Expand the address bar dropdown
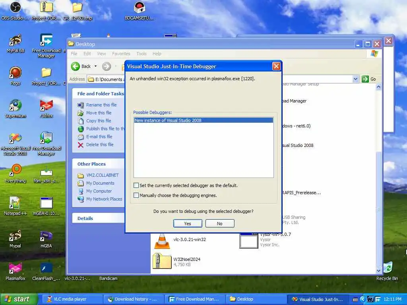The height and width of the screenshot is (305, 407). click(355, 79)
